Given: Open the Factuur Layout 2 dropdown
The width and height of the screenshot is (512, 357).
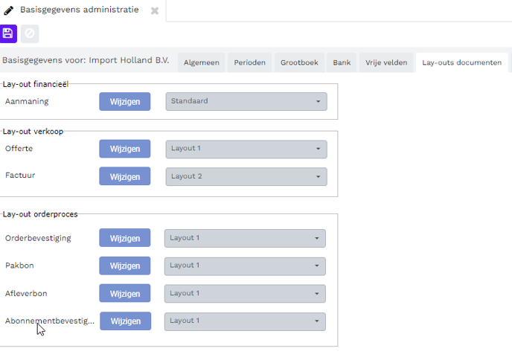Looking at the screenshot, I should tap(246, 176).
